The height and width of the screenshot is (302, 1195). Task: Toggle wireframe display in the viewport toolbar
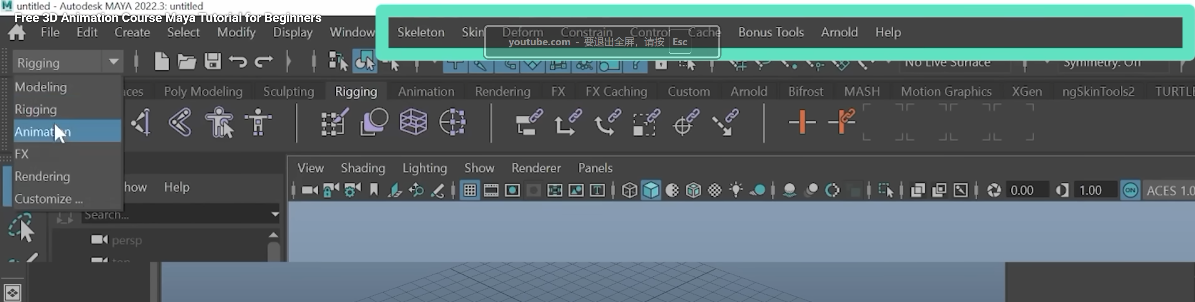pos(630,191)
